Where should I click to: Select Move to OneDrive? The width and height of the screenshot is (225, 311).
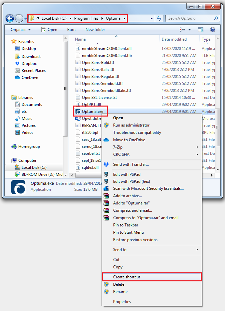[152, 140]
